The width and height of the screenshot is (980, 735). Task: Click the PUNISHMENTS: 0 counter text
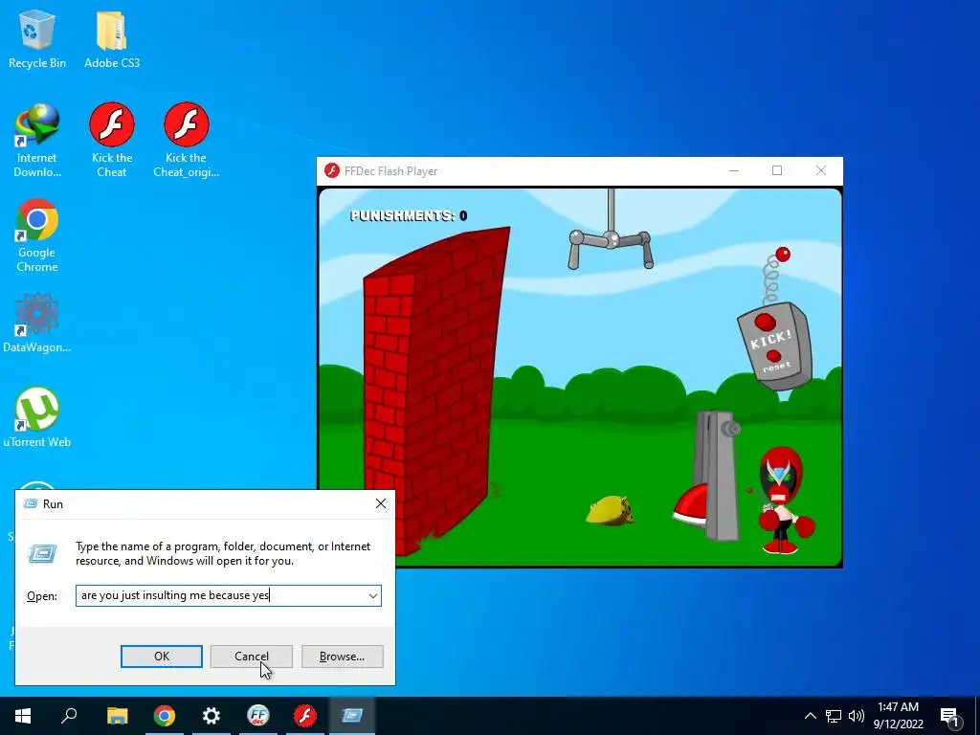[x=409, y=215]
